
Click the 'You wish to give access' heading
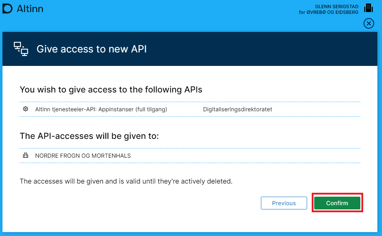(111, 90)
